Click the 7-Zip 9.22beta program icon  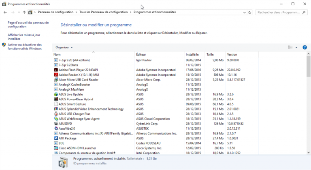[56, 65]
